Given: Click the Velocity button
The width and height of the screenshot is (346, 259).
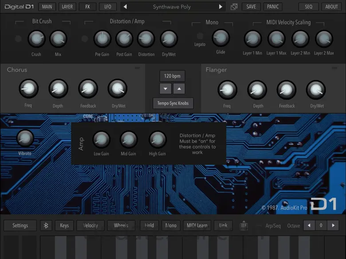Looking at the screenshot, I should click(x=90, y=225).
